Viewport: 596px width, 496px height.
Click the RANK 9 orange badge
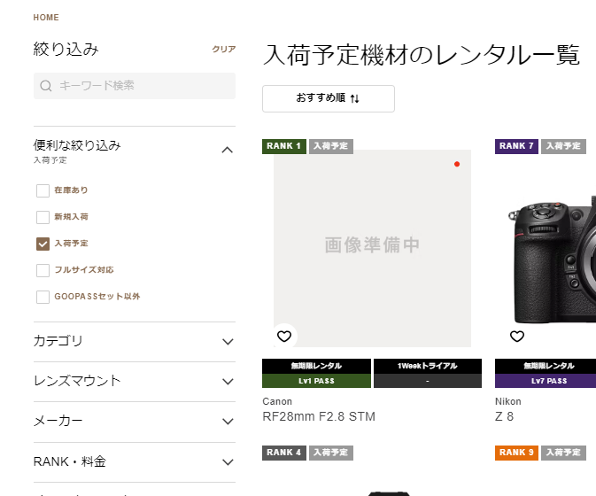[516, 453]
